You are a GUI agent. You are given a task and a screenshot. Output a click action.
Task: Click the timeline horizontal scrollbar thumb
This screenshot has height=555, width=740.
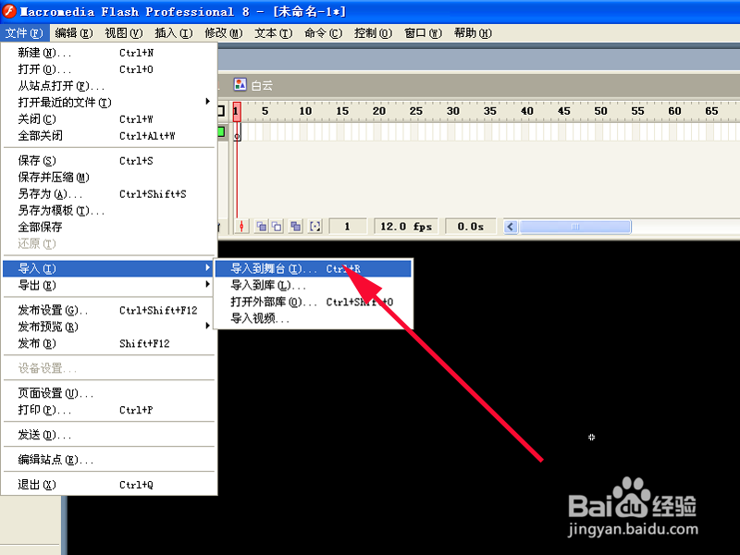coord(574,227)
